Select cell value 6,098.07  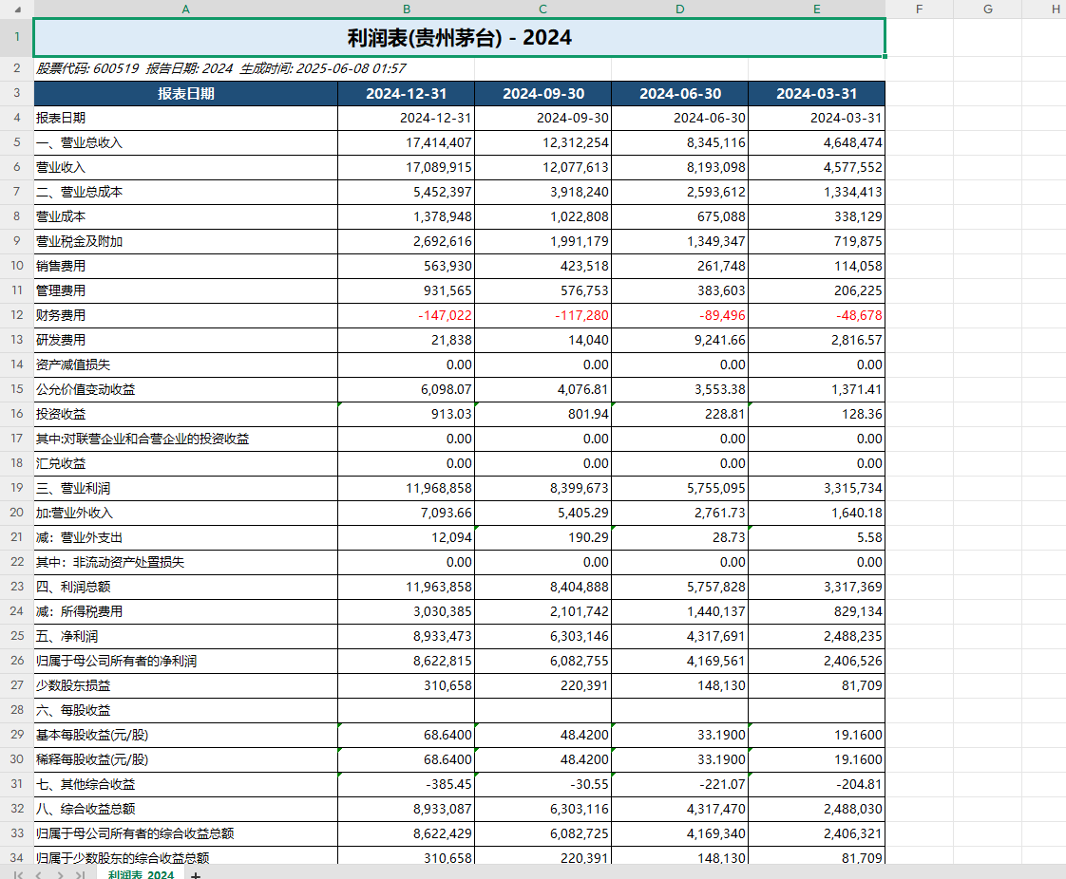407,389
